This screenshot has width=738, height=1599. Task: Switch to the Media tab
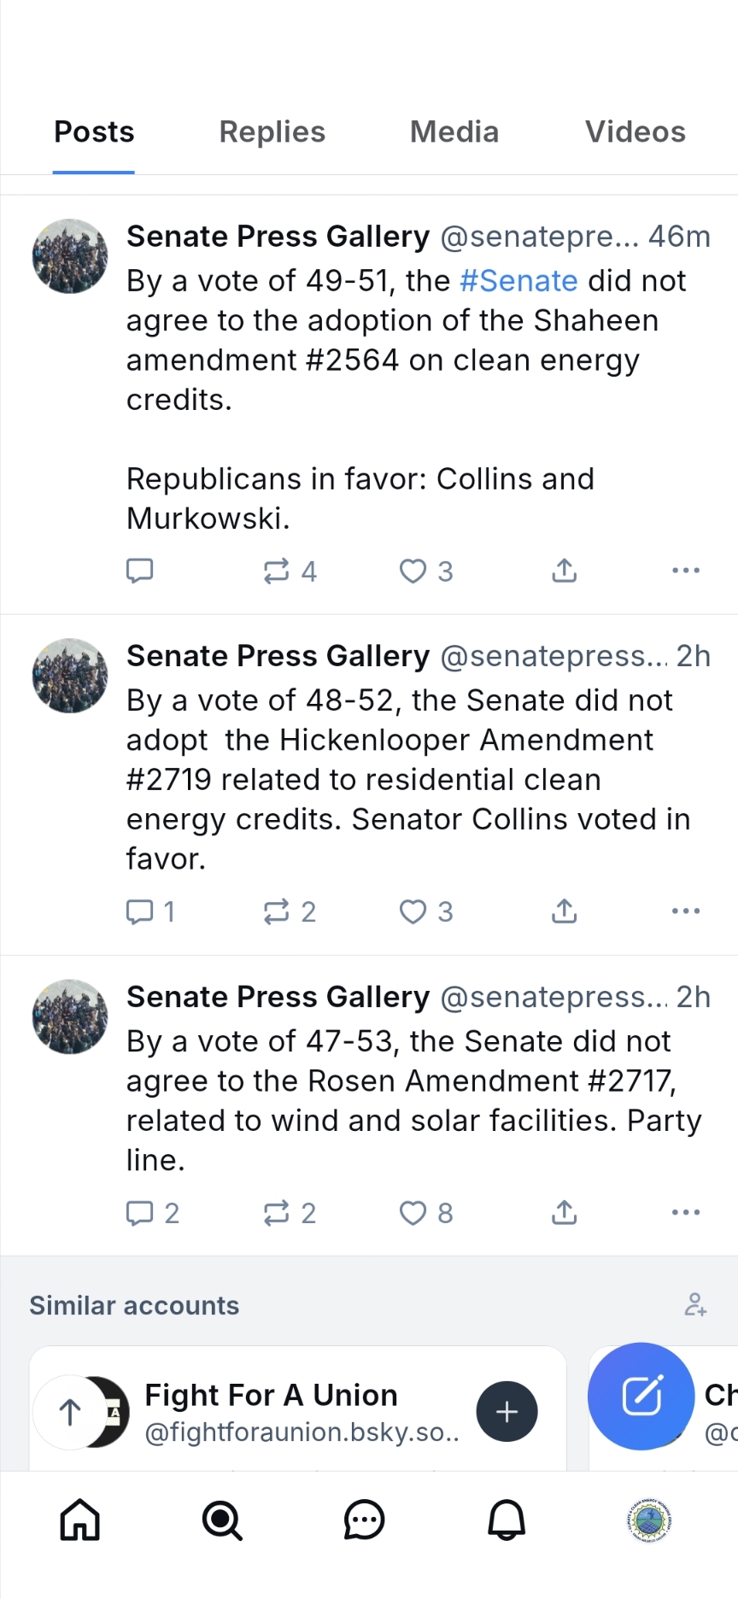point(454,132)
